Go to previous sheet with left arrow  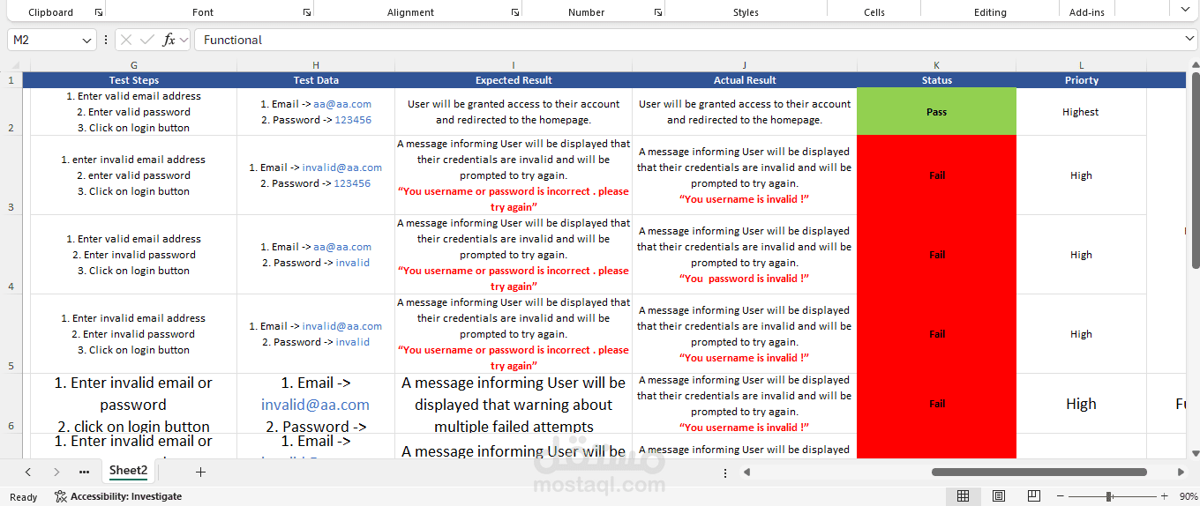click(x=28, y=472)
